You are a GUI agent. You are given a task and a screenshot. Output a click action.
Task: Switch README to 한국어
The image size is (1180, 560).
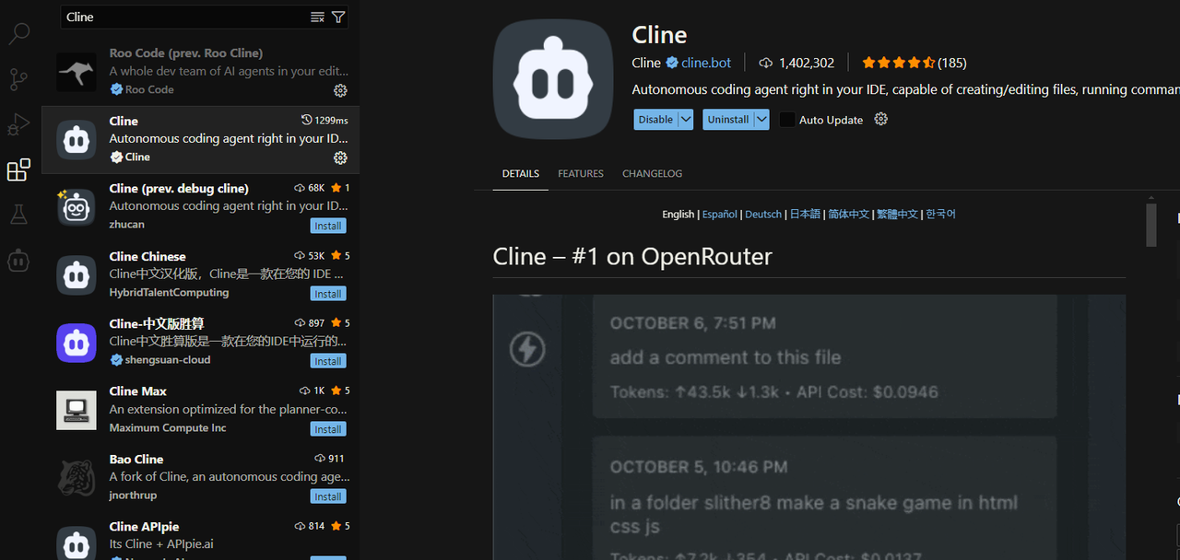[x=940, y=214]
